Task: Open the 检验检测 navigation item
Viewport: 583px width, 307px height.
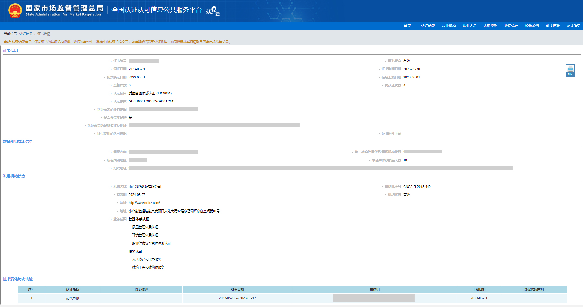Action: coord(532,26)
